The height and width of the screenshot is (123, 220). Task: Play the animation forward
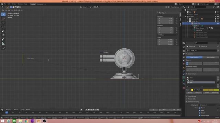93,110
